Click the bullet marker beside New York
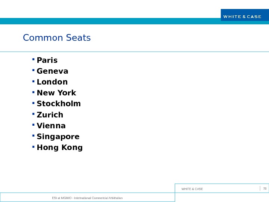 (33, 91)
